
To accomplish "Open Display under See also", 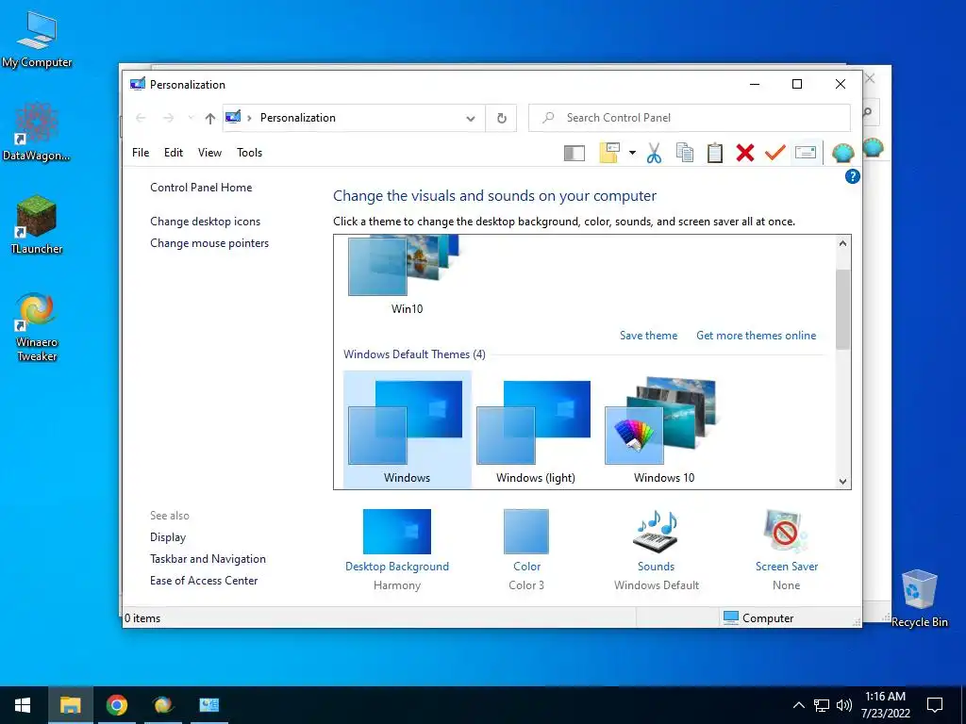I will click(x=168, y=536).
